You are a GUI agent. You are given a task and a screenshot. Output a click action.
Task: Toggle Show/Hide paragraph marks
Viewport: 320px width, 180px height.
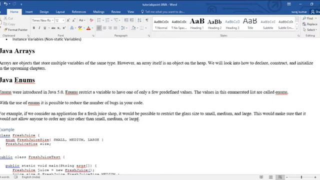tap(146, 20)
